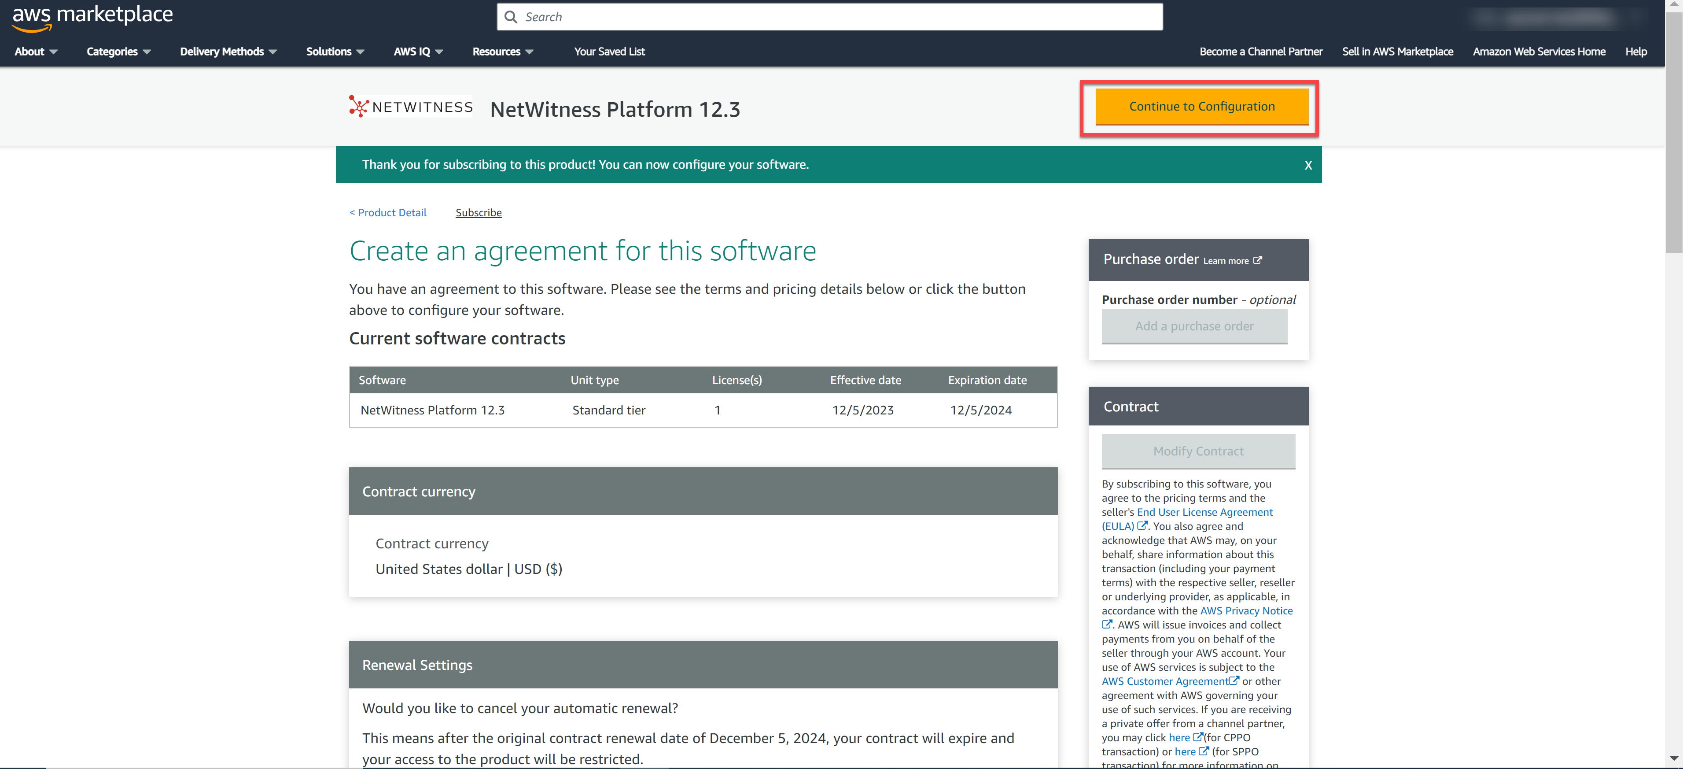The height and width of the screenshot is (769, 1683).
Task: Go to Sell in AWS Marketplace
Action: [x=1397, y=52]
